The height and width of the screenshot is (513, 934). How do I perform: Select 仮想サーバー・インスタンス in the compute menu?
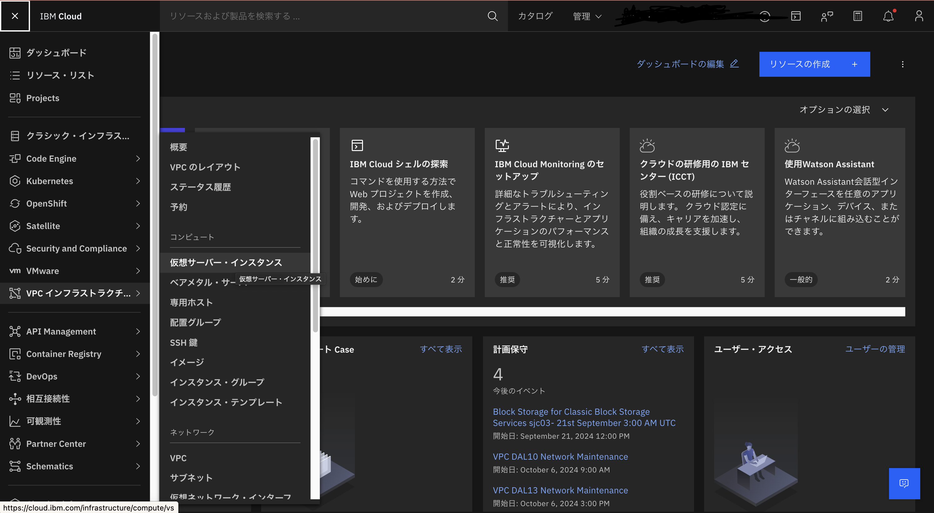[x=226, y=262]
